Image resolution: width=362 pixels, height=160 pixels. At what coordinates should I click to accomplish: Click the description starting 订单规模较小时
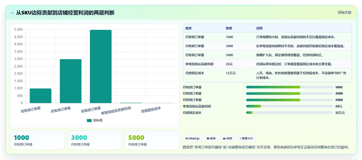[x=296, y=37]
